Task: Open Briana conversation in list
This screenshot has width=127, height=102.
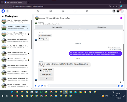Action: 15,73
